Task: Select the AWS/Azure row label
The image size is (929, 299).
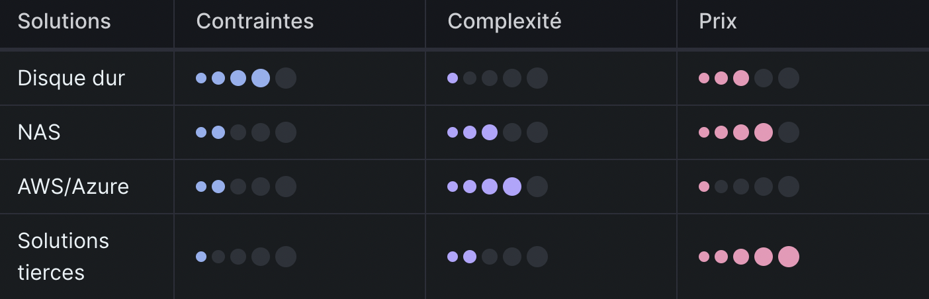Action: click(73, 187)
